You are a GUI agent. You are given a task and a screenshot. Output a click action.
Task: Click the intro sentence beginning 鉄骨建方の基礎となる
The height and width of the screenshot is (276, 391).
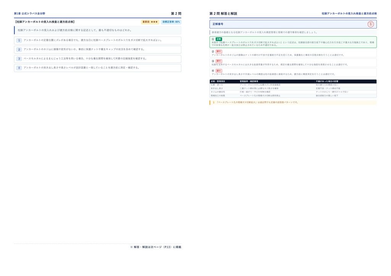pos(265,32)
